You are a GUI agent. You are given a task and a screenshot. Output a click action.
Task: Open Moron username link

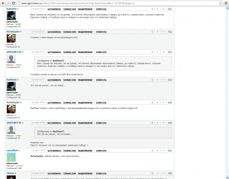click(11, 173)
